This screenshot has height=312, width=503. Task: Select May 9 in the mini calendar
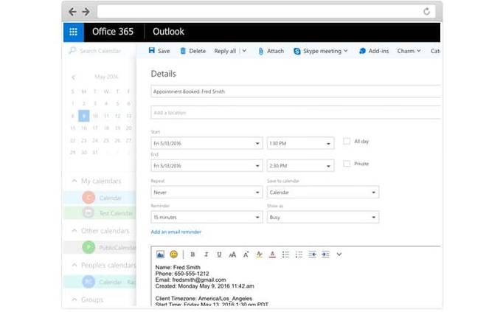point(84,116)
